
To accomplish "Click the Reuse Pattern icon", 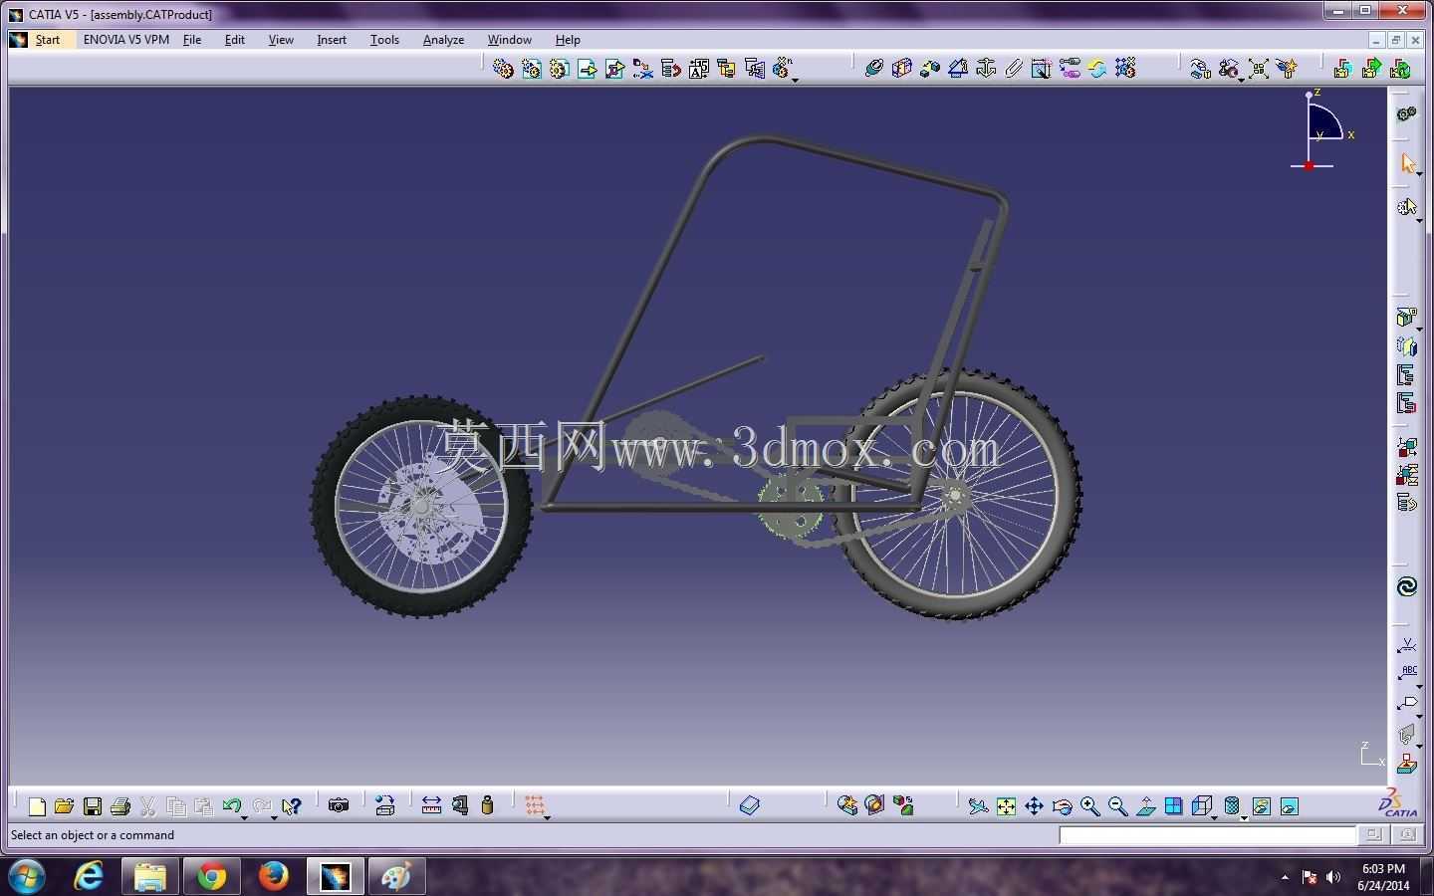I will point(1124,68).
